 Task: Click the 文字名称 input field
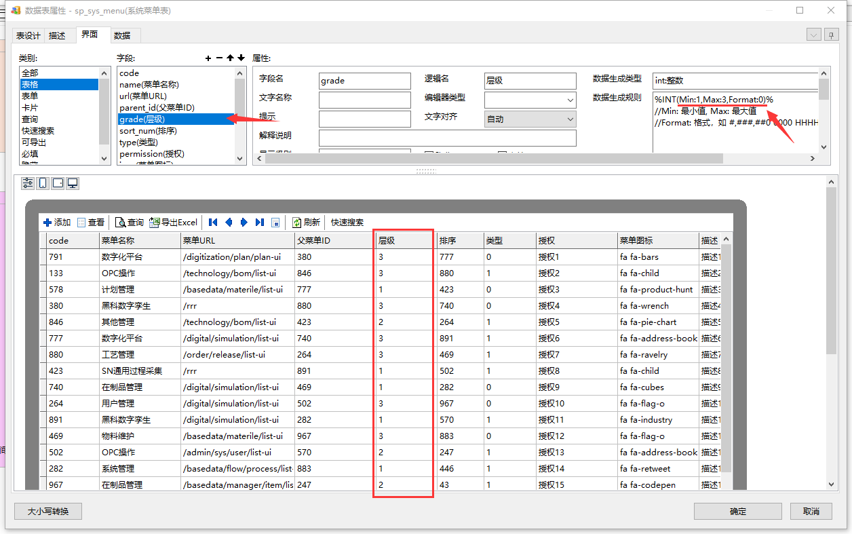click(365, 100)
